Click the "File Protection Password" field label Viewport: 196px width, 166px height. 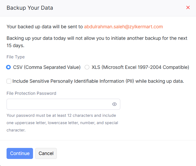pyautogui.click(x=31, y=93)
